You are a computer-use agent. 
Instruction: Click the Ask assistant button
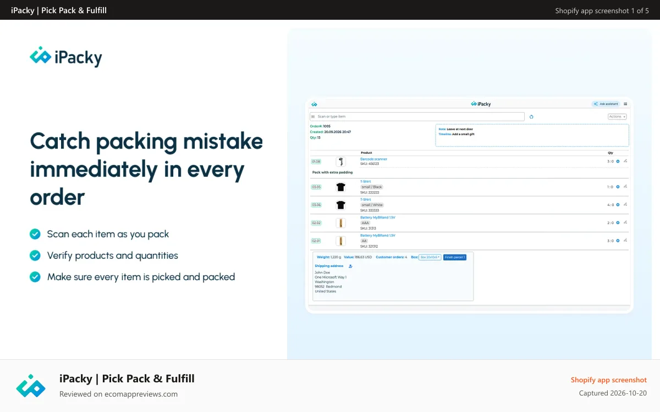click(606, 104)
